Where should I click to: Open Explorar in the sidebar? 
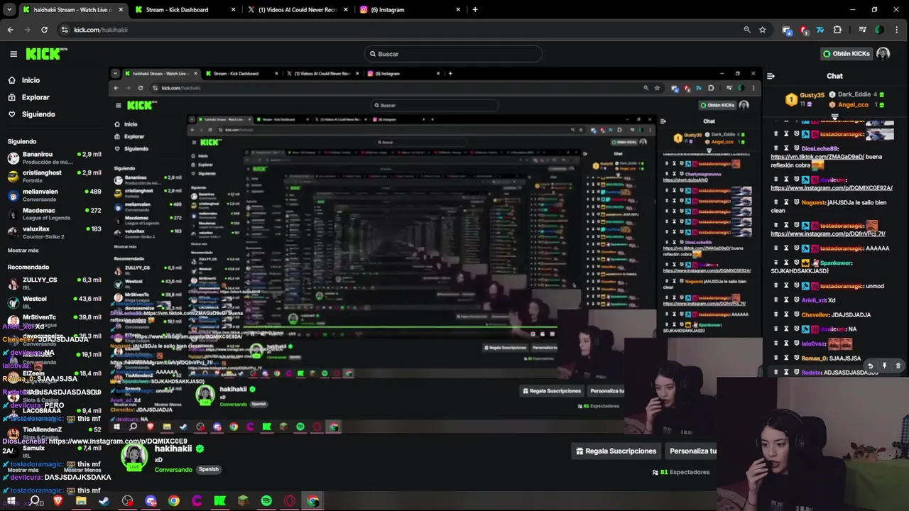[36, 97]
